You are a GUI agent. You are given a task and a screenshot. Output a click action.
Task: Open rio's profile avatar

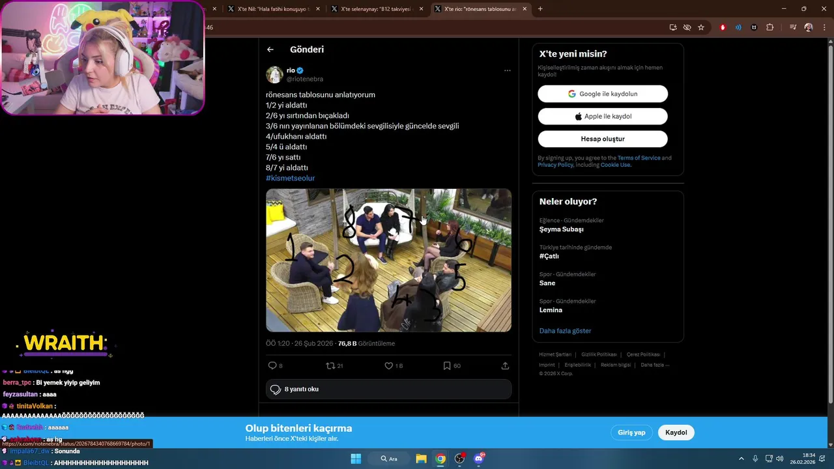(x=274, y=74)
